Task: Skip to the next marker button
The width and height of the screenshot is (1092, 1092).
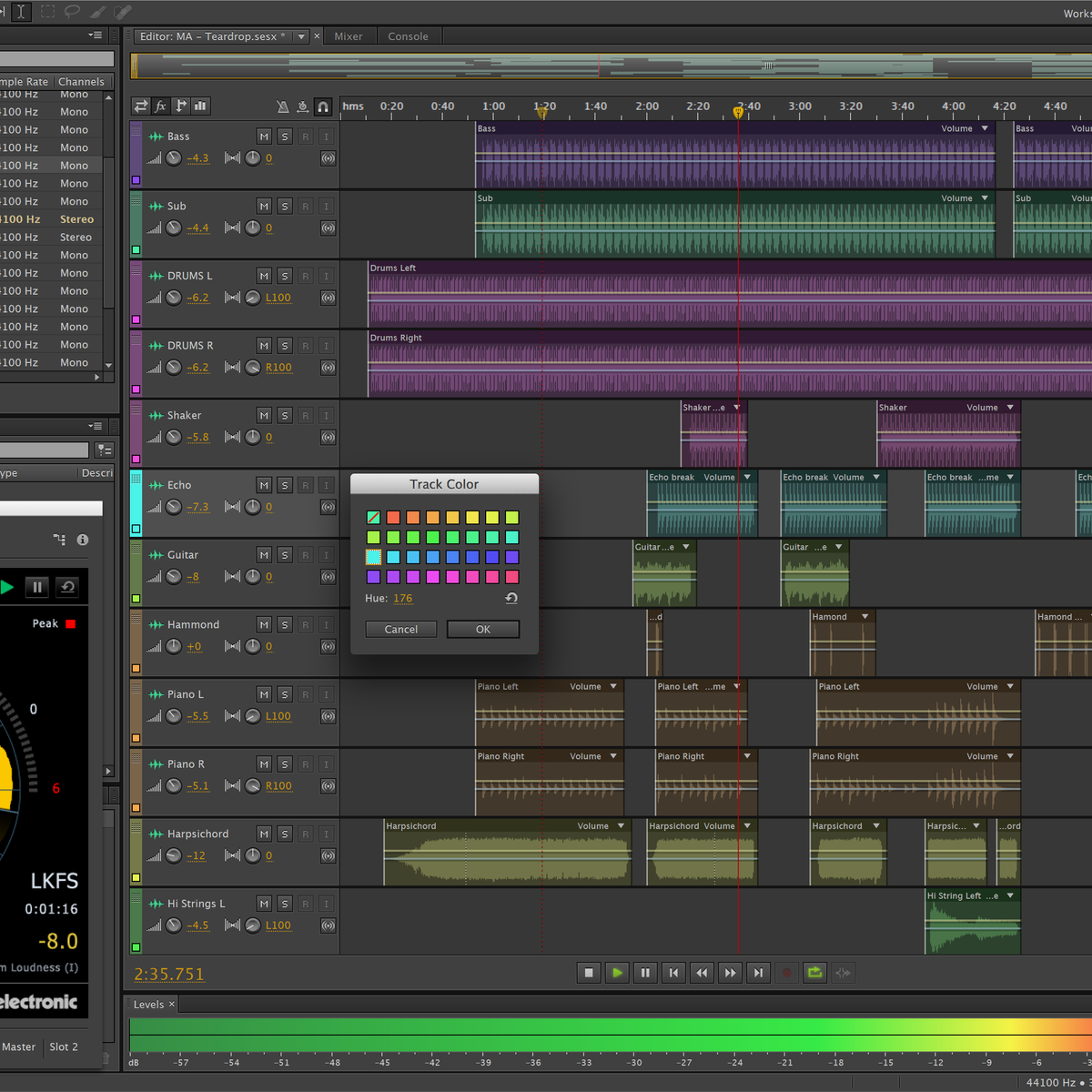Action: (x=758, y=973)
